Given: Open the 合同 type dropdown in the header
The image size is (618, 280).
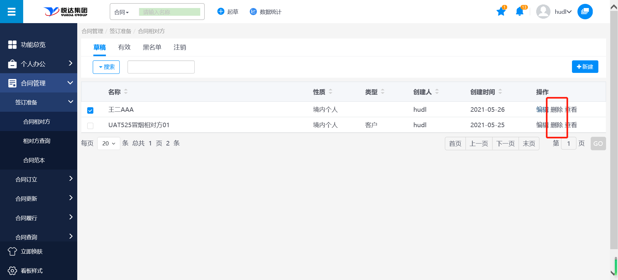Looking at the screenshot, I should coord(122,12).
